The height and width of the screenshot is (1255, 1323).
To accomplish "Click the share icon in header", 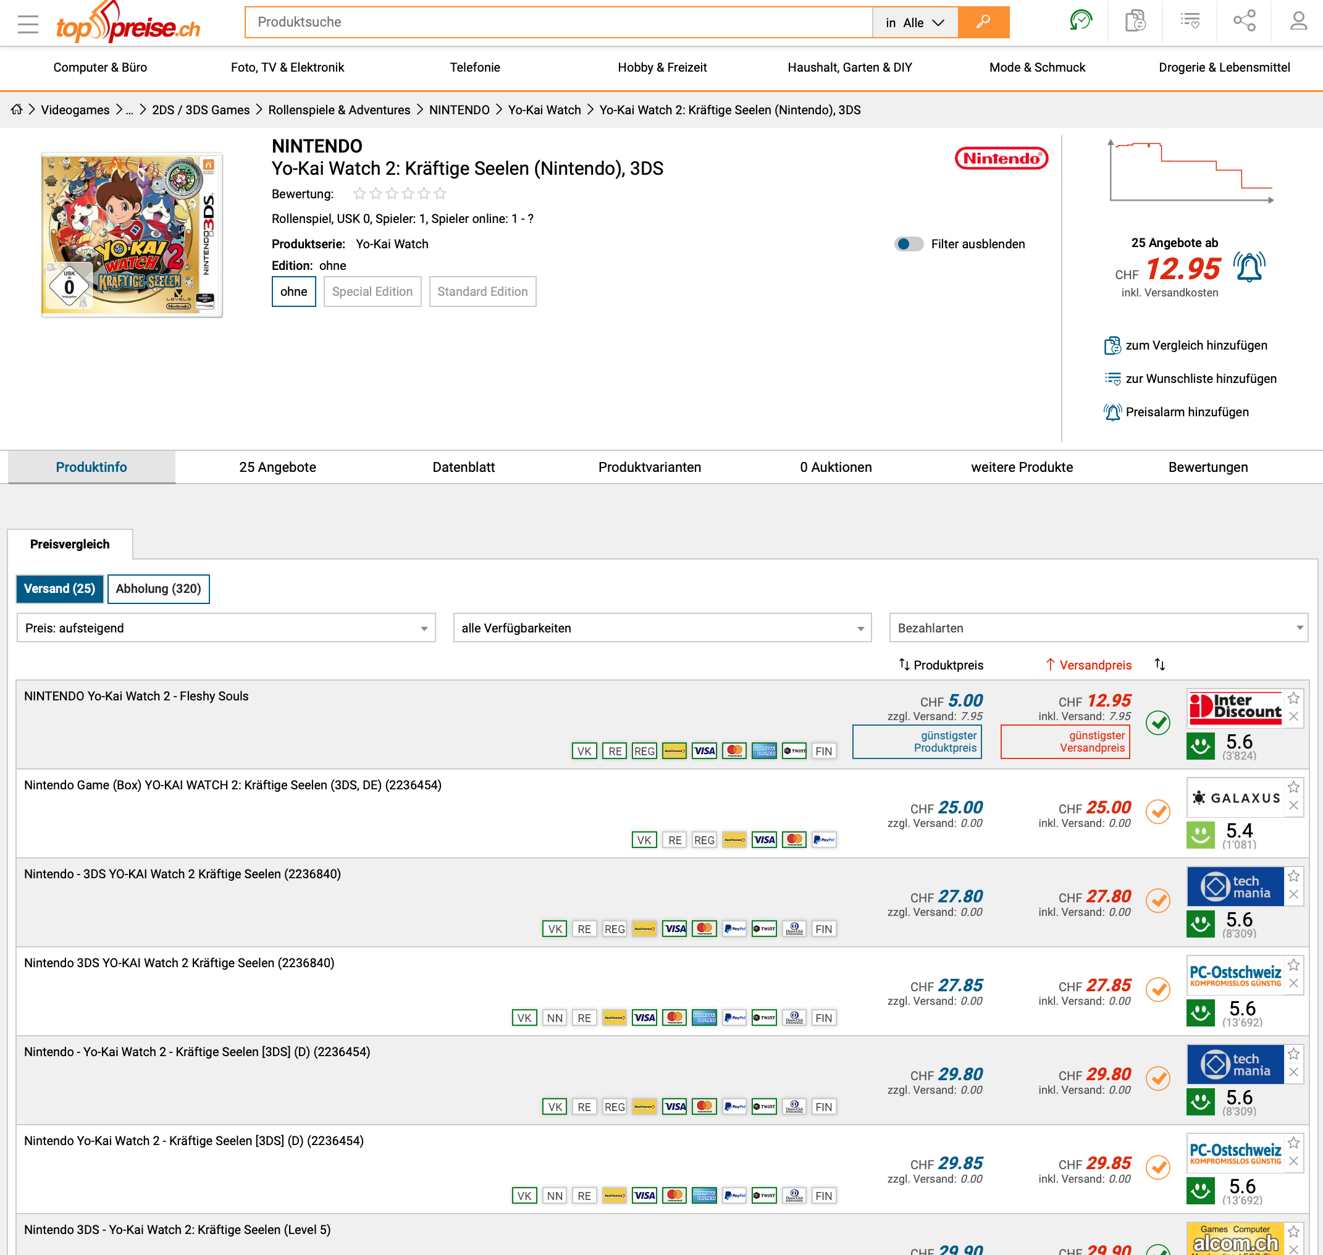I will click(1243, 22).
